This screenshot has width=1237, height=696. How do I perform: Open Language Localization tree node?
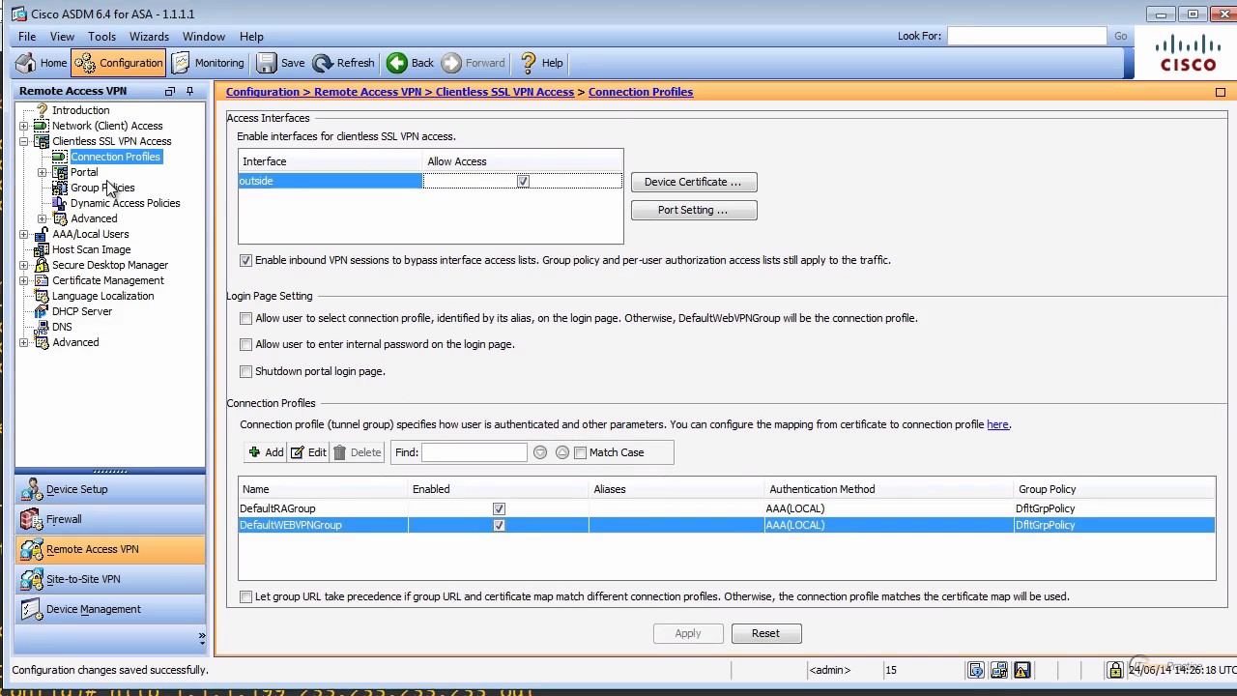(x=102, y=296)
